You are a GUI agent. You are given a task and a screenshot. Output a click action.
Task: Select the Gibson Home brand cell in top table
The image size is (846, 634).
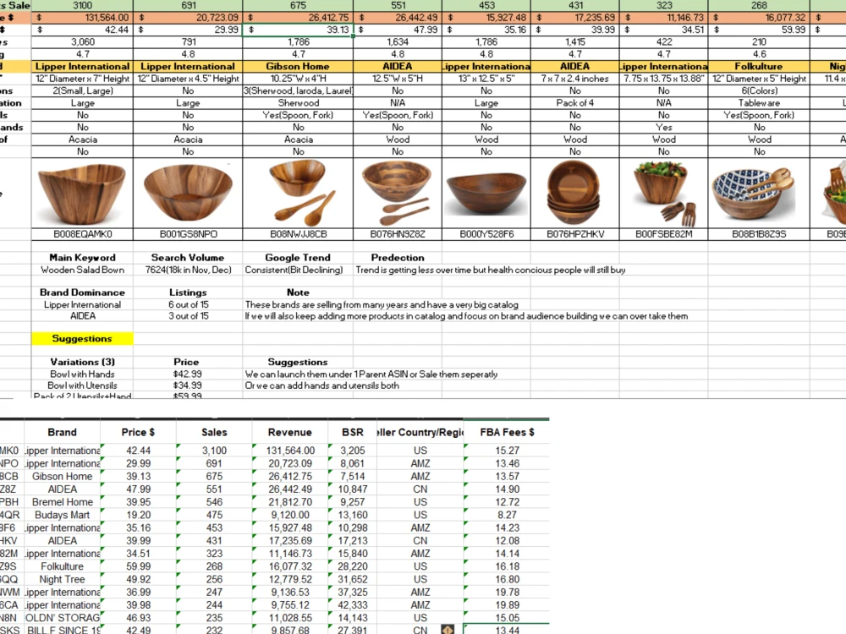pyautogui.click(x=298, y=66)
